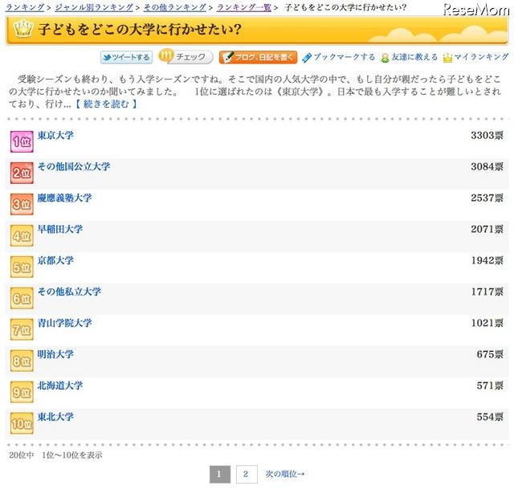This screenshot has height=494, width=514.
Task: Open the マイランキング link text
Action: pos(482,57)
